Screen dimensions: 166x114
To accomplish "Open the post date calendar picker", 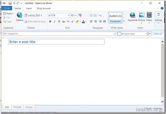I will click(148, 34).
